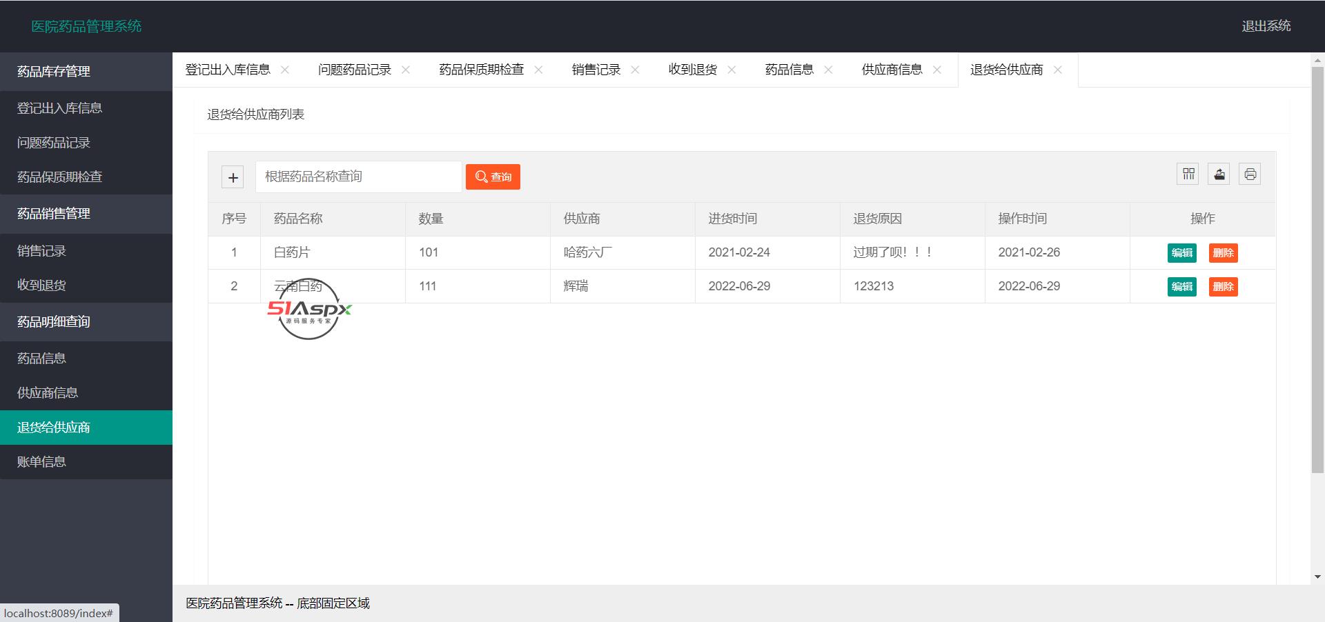1325x622 pixels.
Task: Close the 销售记录 tab
Action: point(636,70)
